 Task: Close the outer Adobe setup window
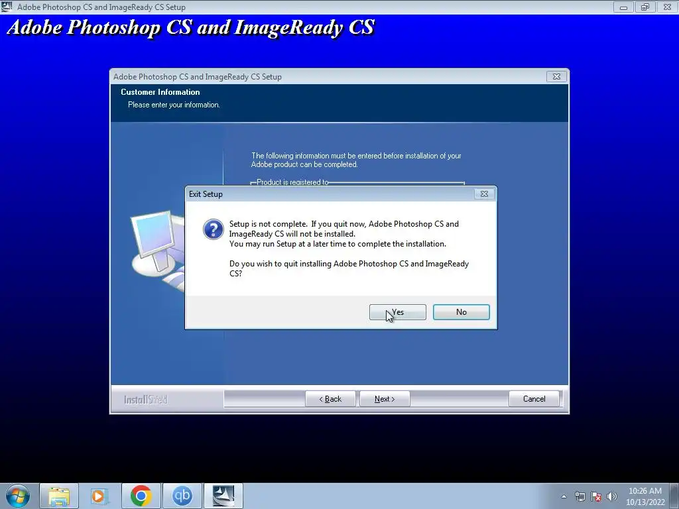pyautogui.click(x=667, y=7)
